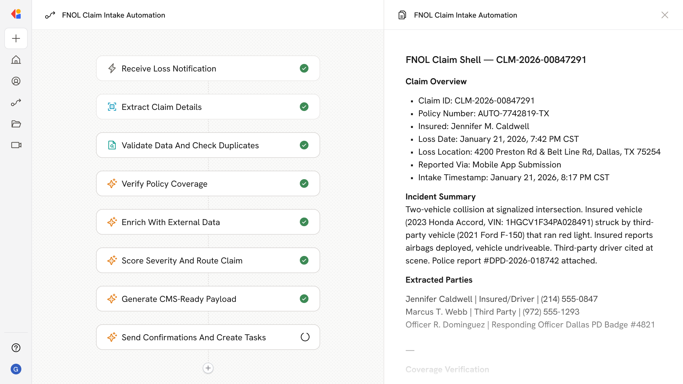683x384 pixels.
Task: Click loading spinner on Send Confirmations step
Action: (305, 337)
